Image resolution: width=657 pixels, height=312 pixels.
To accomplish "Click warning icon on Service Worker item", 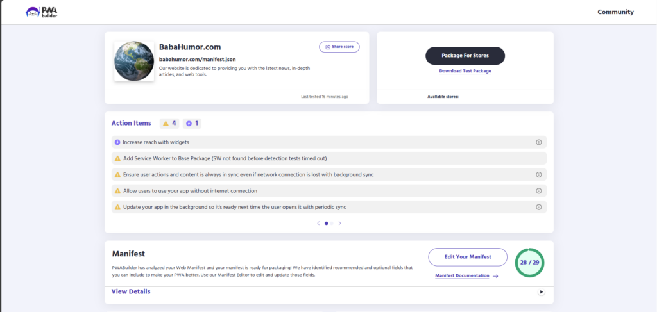I will pyautogui.click(x=118, y=158).
